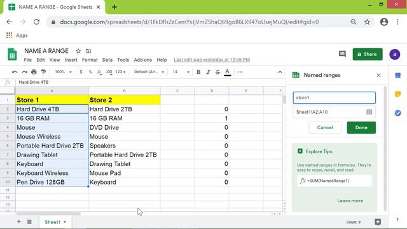Viewport: 407px width, 229px height.
Task: Open the Apps bookmarks shortcut
Action: 17,36
